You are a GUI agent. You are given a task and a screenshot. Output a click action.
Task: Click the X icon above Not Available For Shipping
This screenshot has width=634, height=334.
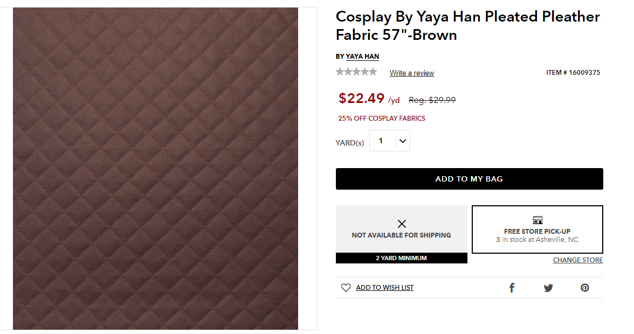pyautogui.click(x=402, y=224)
